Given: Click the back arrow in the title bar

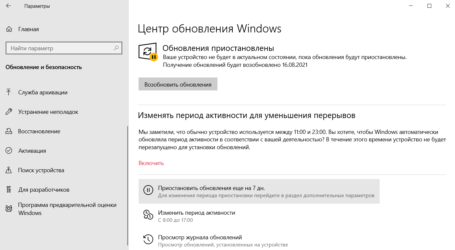Looking at the screenshot, I should coord(9,6).
